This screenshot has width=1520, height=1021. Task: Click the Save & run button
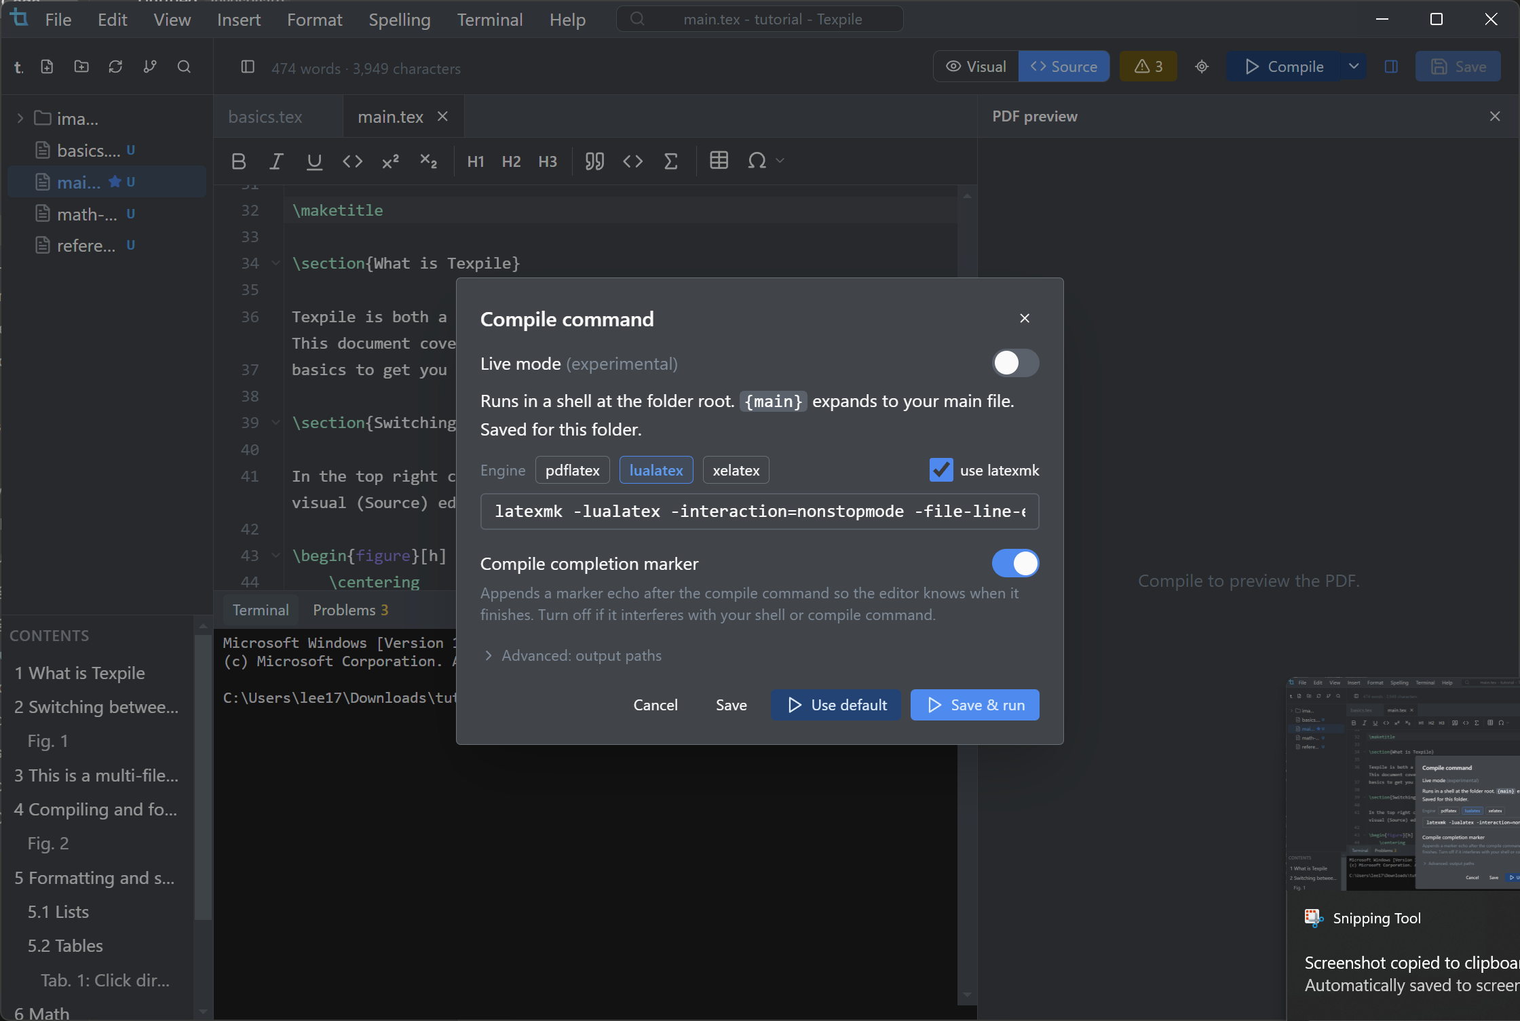coord(975,705)
